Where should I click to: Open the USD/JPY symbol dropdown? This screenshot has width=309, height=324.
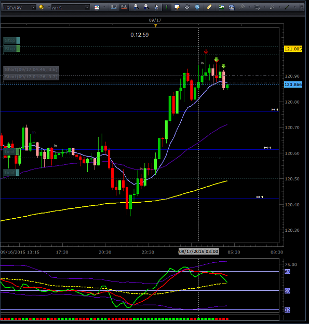tap(33, 7)
